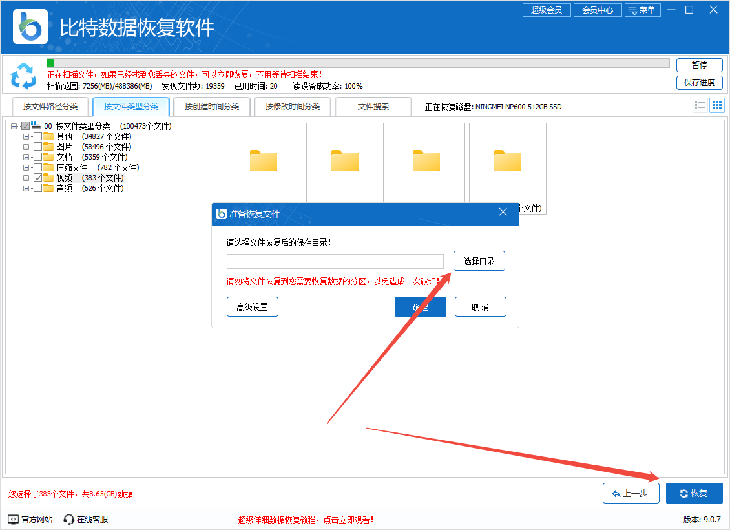The width and height of the screenshot is (730, 530).
Task: Switch to 按文件路径分类 tab
Action: (50, 107)
